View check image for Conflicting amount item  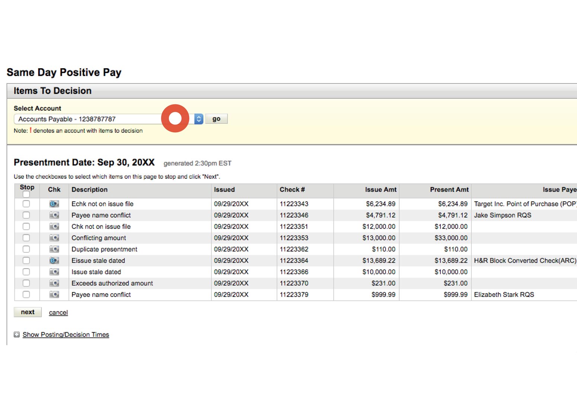click(54, 238)
